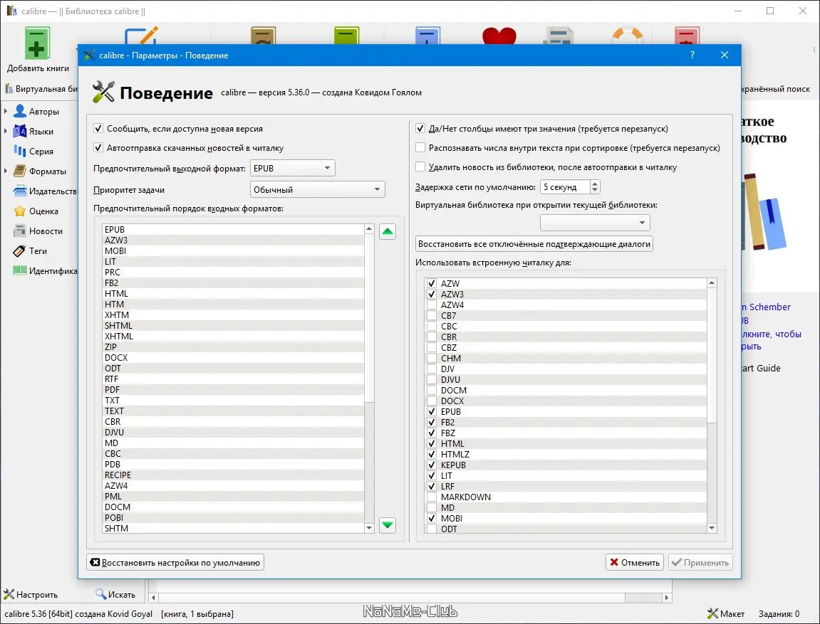Viewport: 820px width, 624px height.
Task: Expand the Languages tree node
Action: 6,131
